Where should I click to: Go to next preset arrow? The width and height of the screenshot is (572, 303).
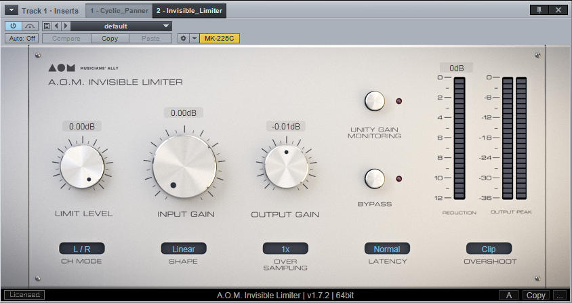click(66, 26)
